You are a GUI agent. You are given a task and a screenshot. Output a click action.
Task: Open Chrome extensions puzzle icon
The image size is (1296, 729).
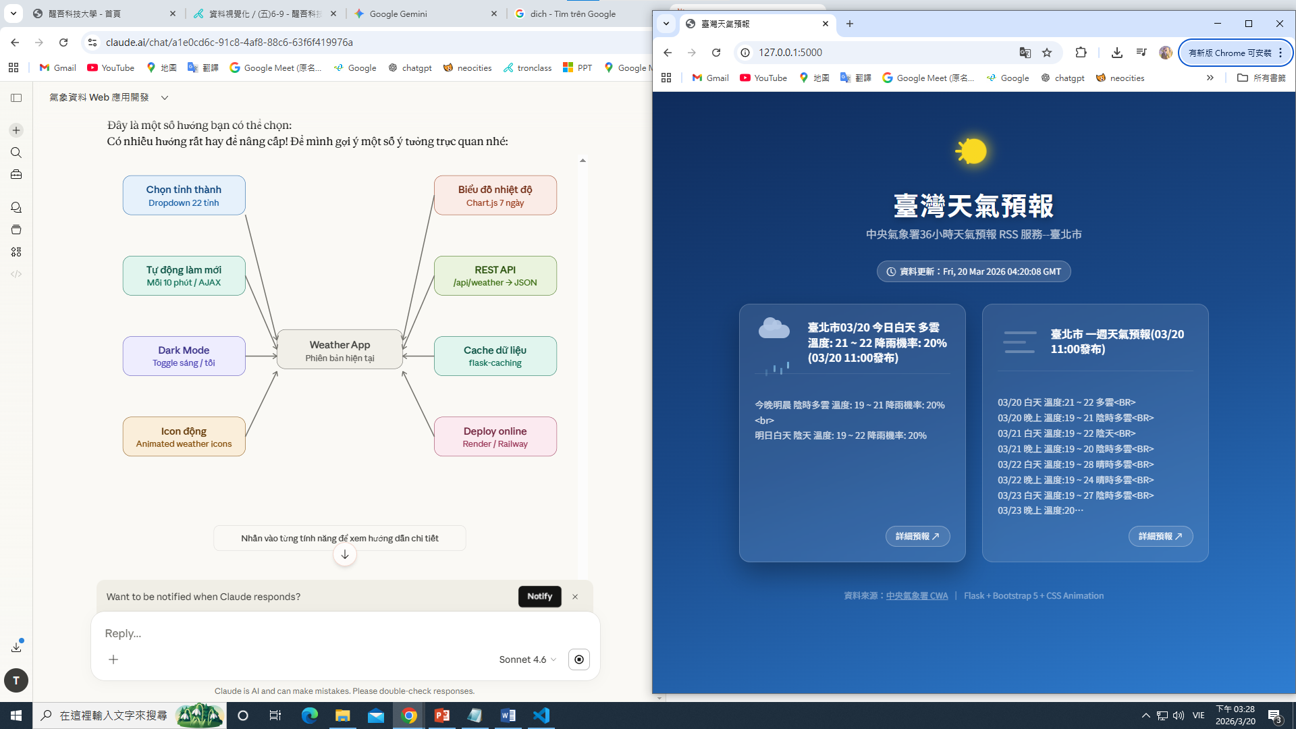click(x=1081, y=53)
